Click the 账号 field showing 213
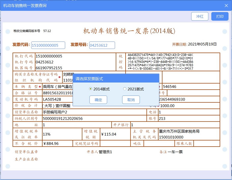Viewport: 232px width, 180px height. click(x=162, y=118)
